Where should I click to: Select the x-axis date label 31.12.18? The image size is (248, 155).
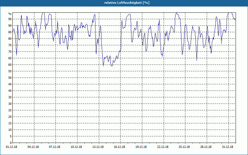click(x=228, y=147)
